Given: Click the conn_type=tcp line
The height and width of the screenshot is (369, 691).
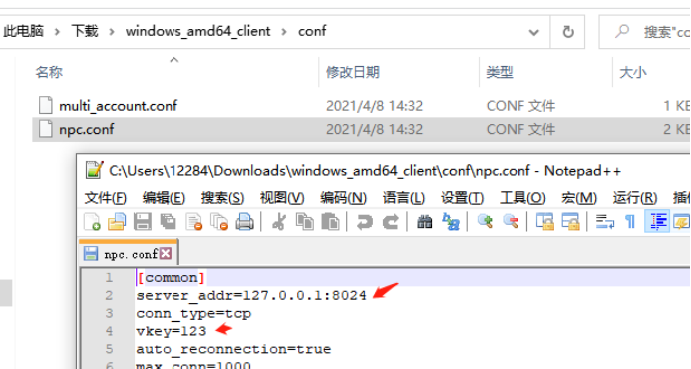Looking at the screenshot, I should click(x=193, y=313).
